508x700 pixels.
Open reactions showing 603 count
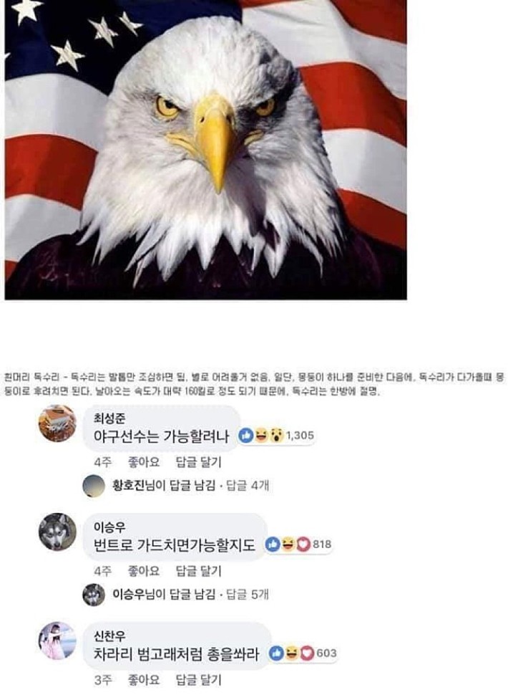pyautogui.click(x=303, y=653)
